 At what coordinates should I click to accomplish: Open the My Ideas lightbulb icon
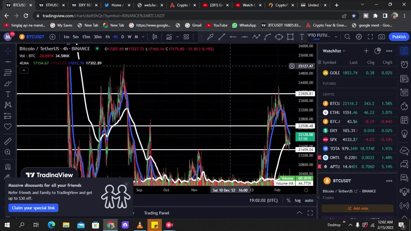tap(404, 134)
